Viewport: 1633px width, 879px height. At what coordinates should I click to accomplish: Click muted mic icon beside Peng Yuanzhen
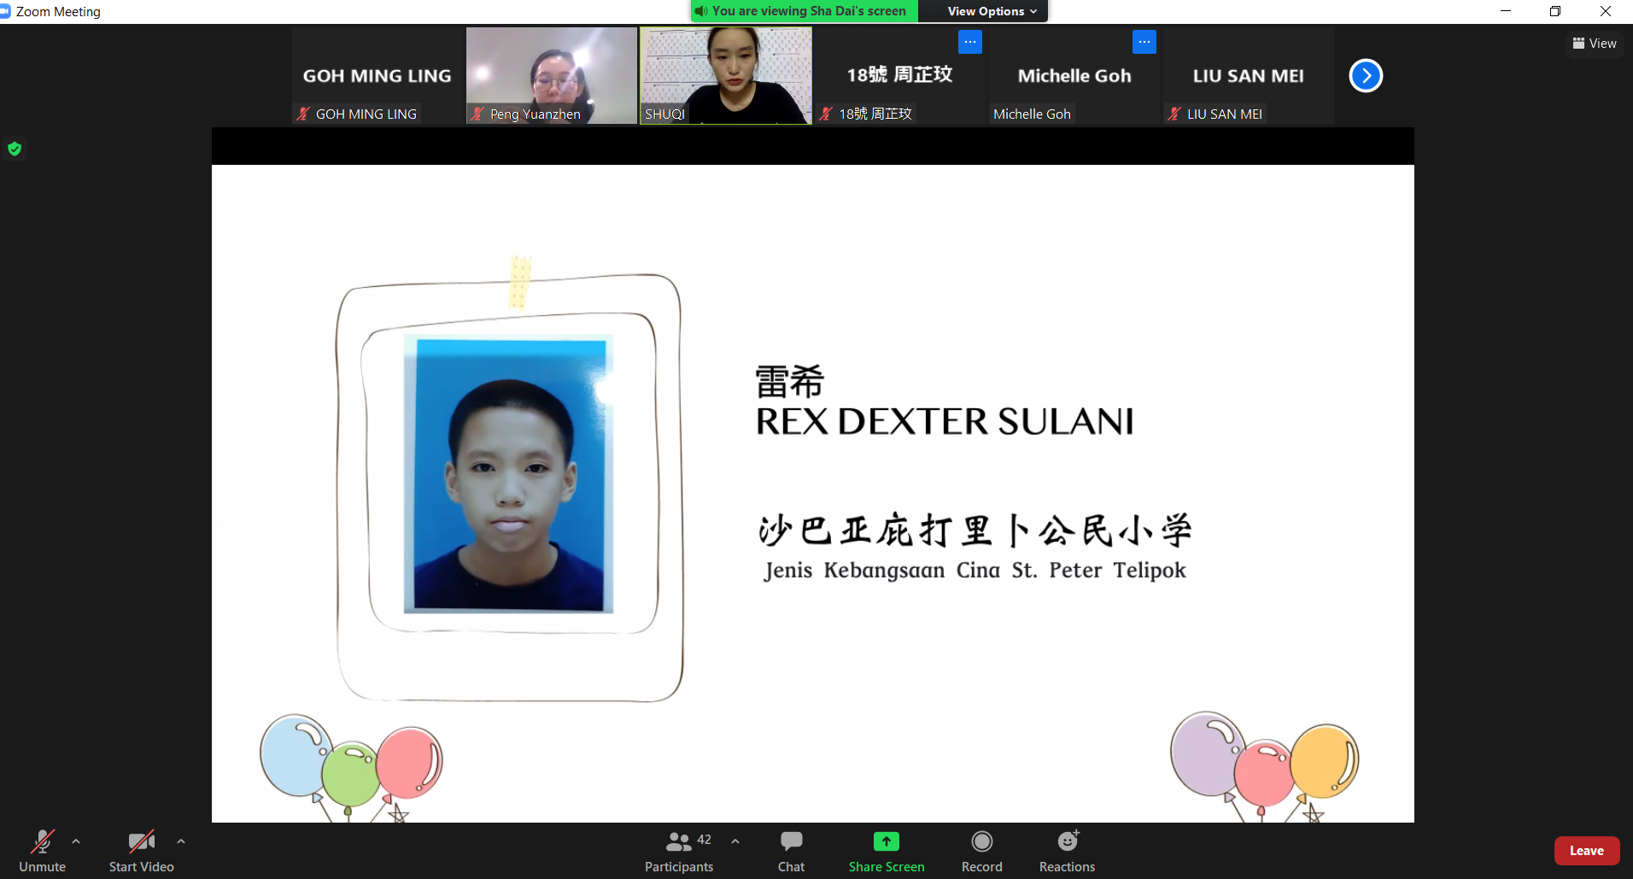click(x=477, y=114)
